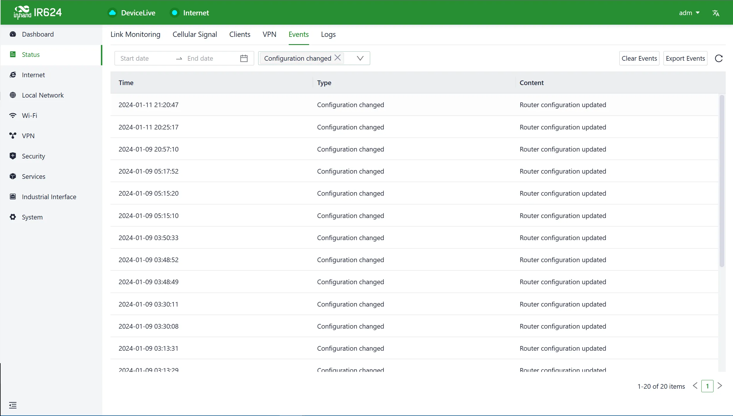
Task: Switch to the VPN tab in top bar
Action: (x=270, y=35)
